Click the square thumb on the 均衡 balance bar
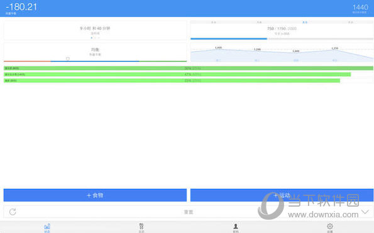This screenshot has height=233, width=374. (68, 58)
